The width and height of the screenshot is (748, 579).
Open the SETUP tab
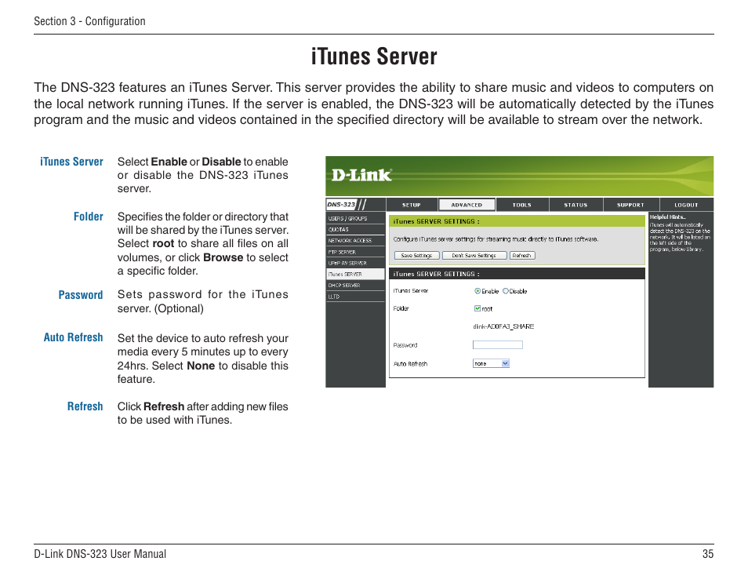click(411, 205)
